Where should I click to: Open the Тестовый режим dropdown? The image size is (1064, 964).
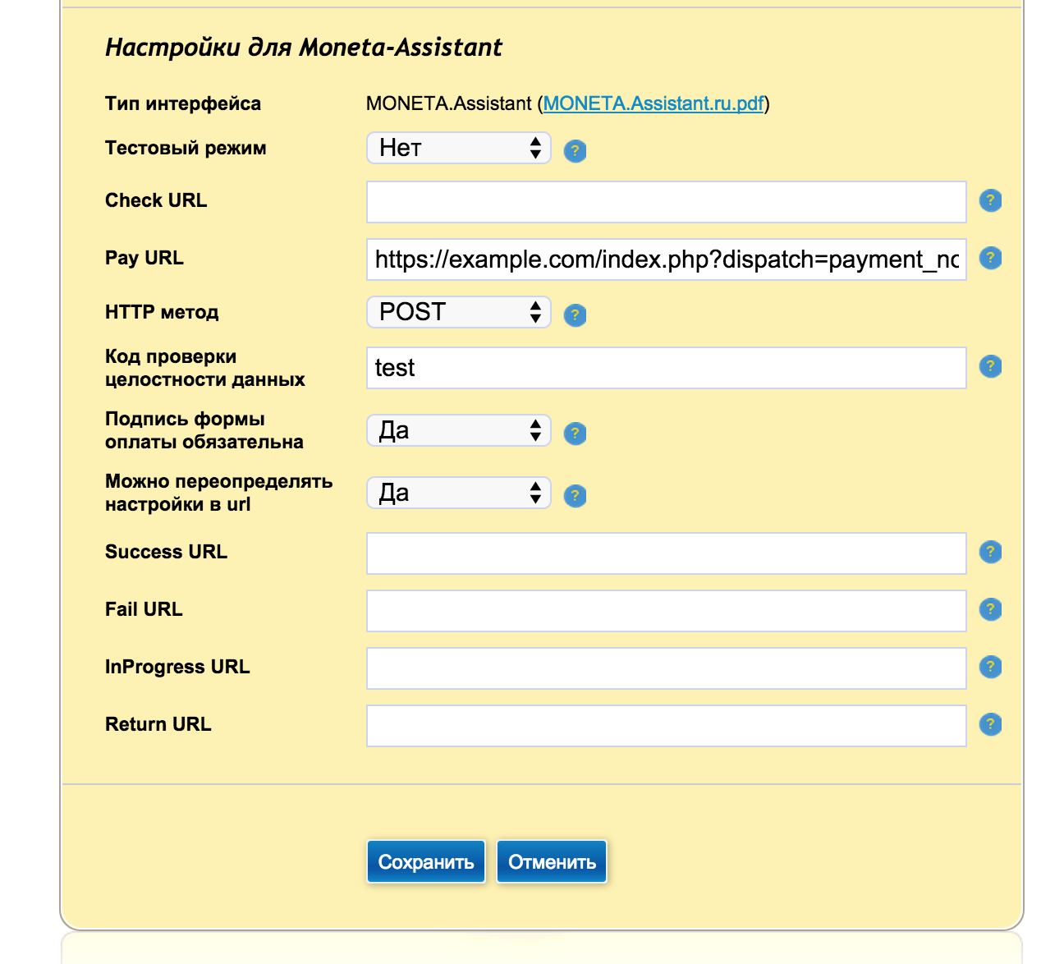[458, 148]
